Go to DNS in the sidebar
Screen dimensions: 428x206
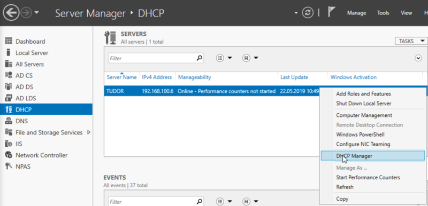click(21, 121)
